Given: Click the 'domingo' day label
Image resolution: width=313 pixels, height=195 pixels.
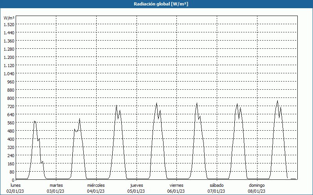Looking at the screenshot, I should [257, 185].
